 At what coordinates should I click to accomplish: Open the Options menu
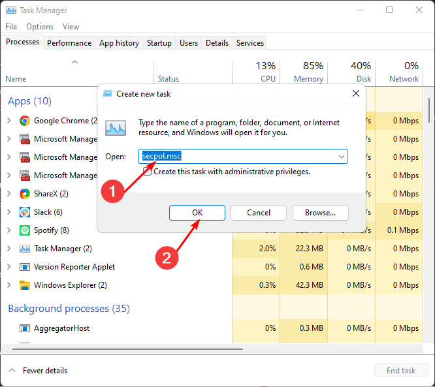point(40,27)
